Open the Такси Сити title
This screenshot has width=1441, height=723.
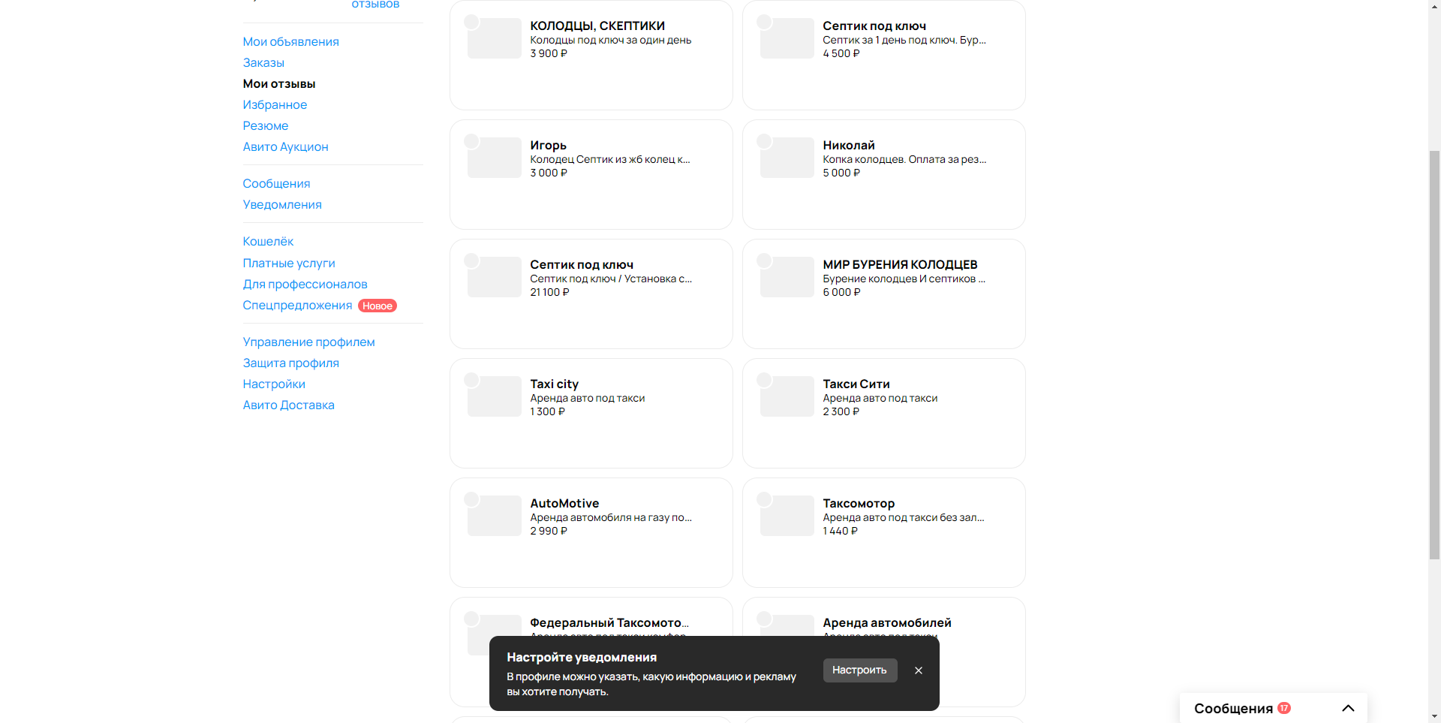point(856,384)
